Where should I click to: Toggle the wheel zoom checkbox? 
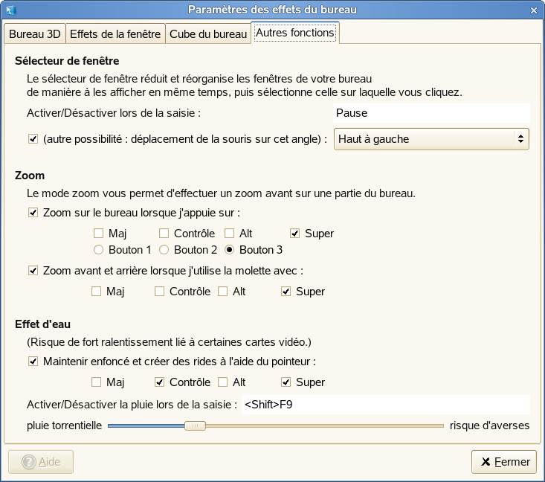click(33, 271)
